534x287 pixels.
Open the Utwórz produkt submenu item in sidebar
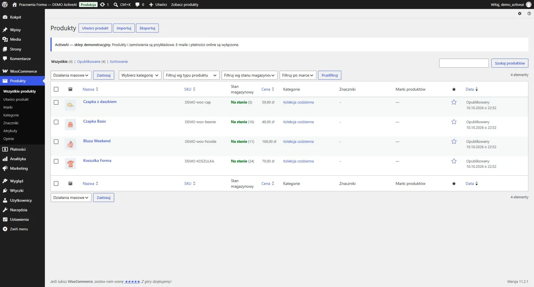click(16, 100)
